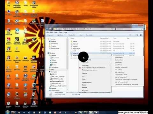
Task: Select Computer in the navigation pane
Action: click(x=54, y=72)
